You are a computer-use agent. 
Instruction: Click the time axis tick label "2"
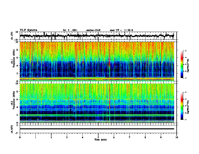click(51, 137)
